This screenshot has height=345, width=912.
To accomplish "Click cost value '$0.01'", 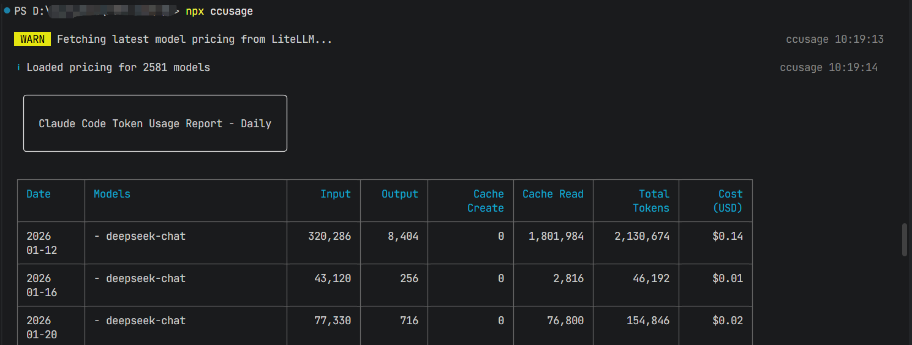I will pyautogui.click(x=728, y=278).
